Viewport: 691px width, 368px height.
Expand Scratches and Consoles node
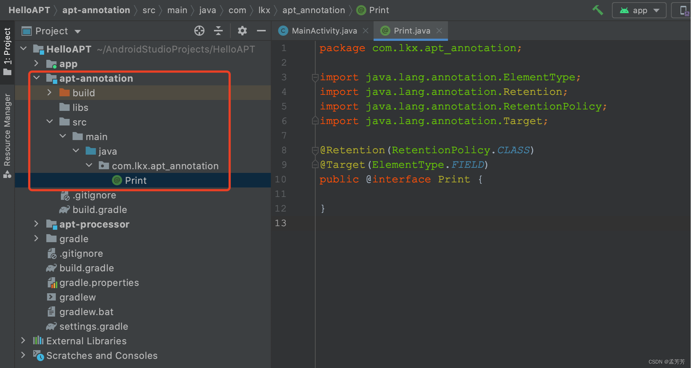pyautogui.click(x=23, y=355)
